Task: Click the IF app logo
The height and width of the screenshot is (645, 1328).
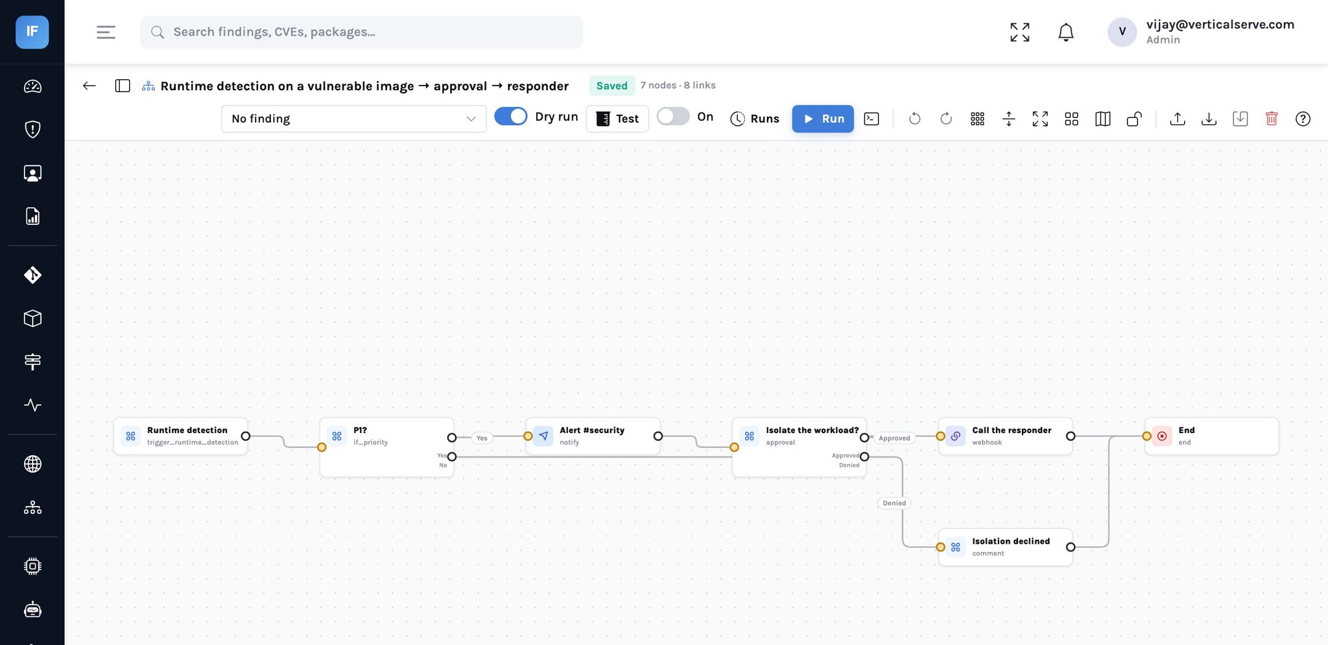Action: pos(32,32)
